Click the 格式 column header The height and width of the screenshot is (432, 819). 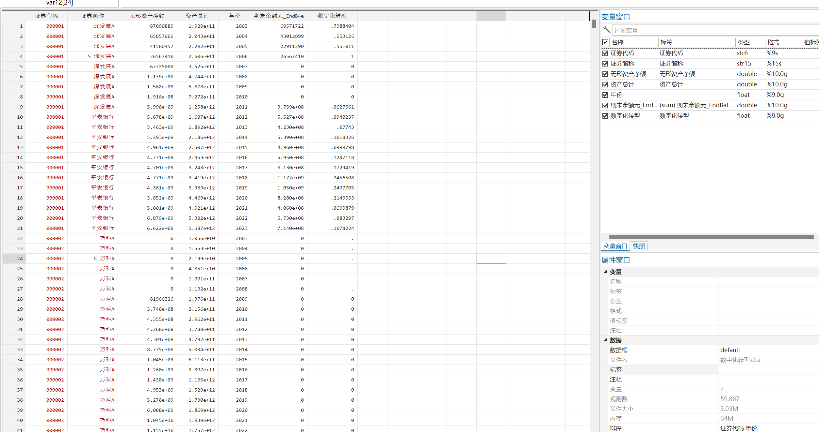coord(773,42)
